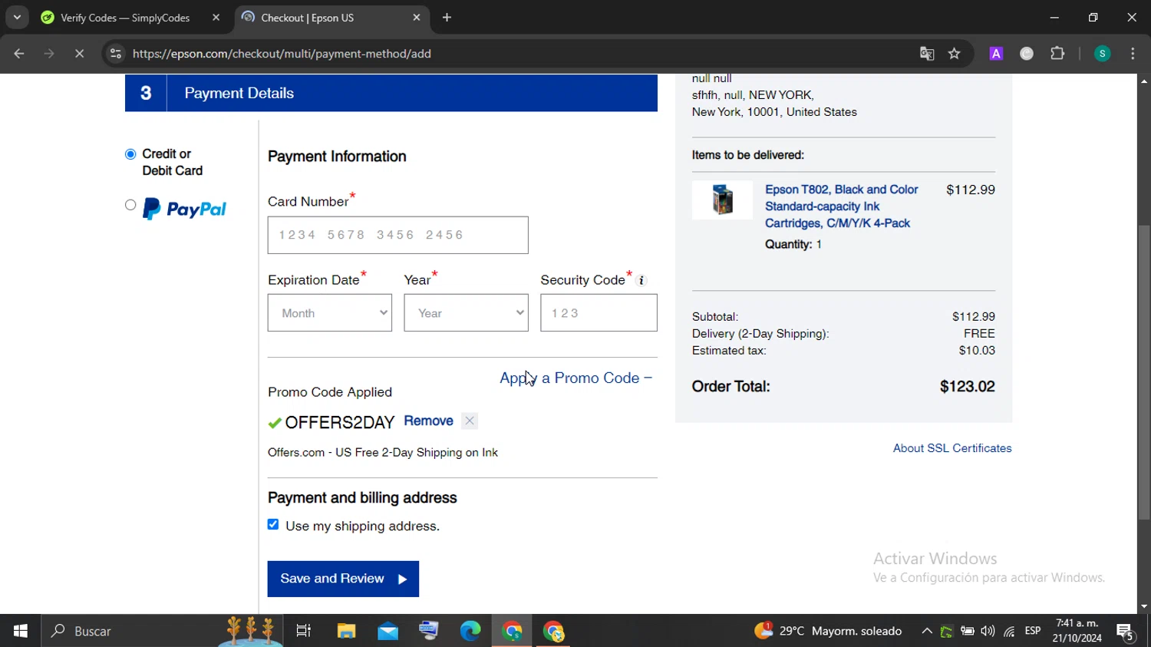Click the active Chrome taskbar icon
Viewport: 1151px width, 647px height.
512,631
